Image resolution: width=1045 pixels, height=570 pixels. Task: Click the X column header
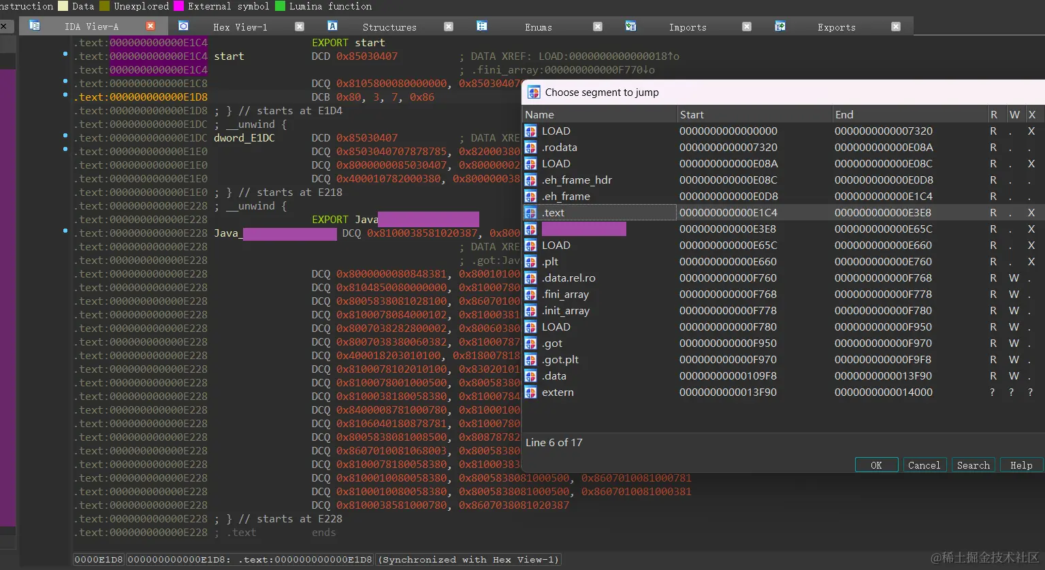(1033, 114)
